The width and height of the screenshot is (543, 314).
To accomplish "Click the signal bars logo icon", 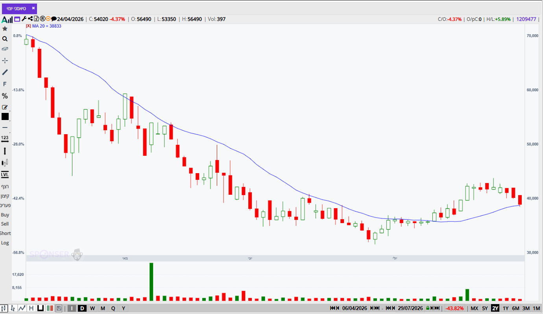I will (x=7, y=19).
